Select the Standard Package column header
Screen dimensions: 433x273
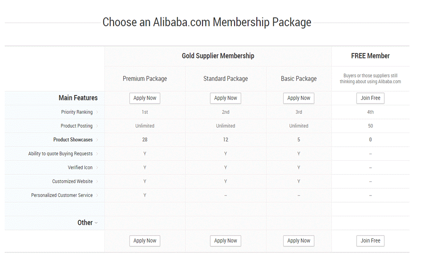225,79
